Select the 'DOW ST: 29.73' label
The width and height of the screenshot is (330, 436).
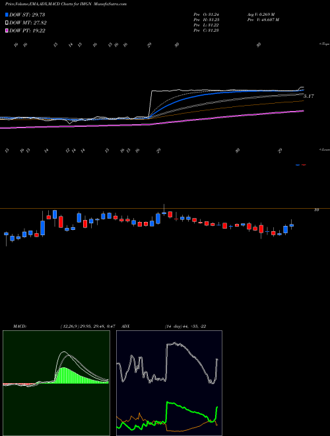coord(27,15)
